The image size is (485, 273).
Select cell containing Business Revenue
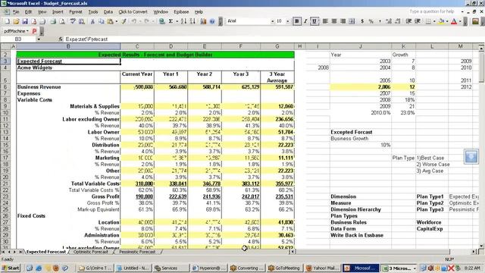point(68,87)
